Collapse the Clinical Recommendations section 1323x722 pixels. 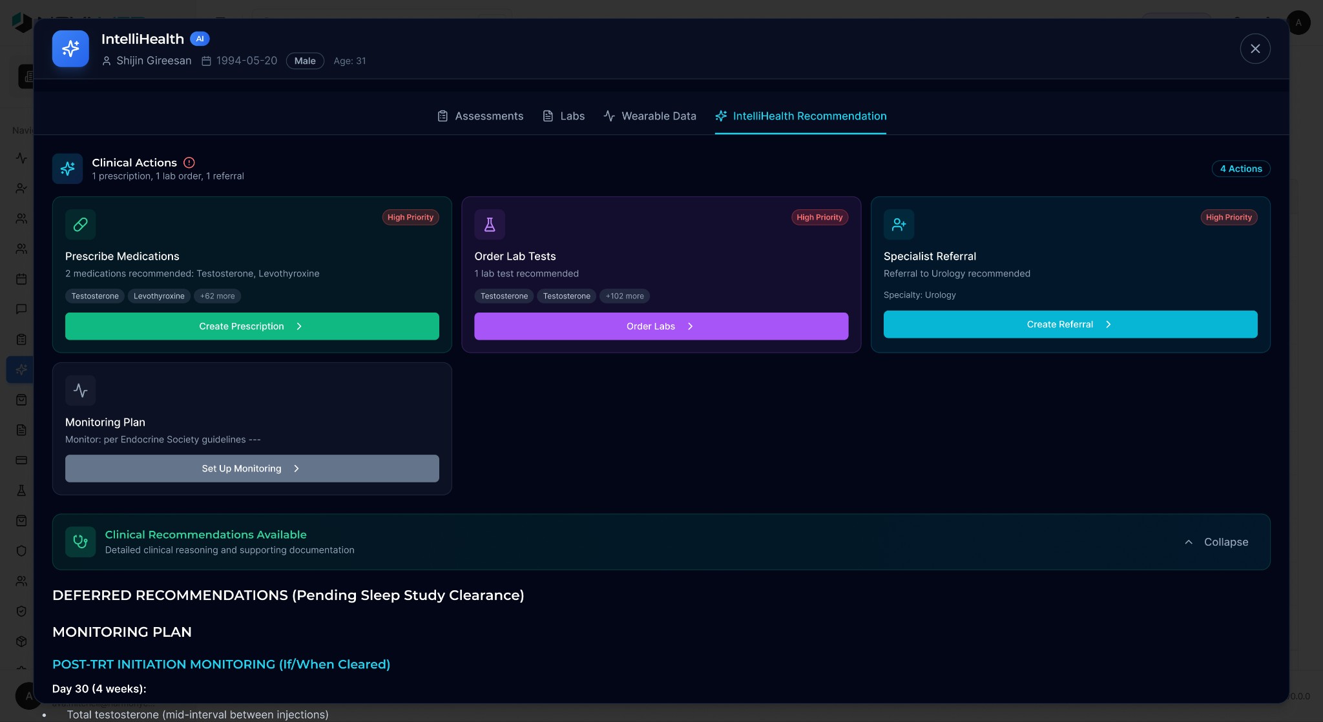pos(1216,542)
